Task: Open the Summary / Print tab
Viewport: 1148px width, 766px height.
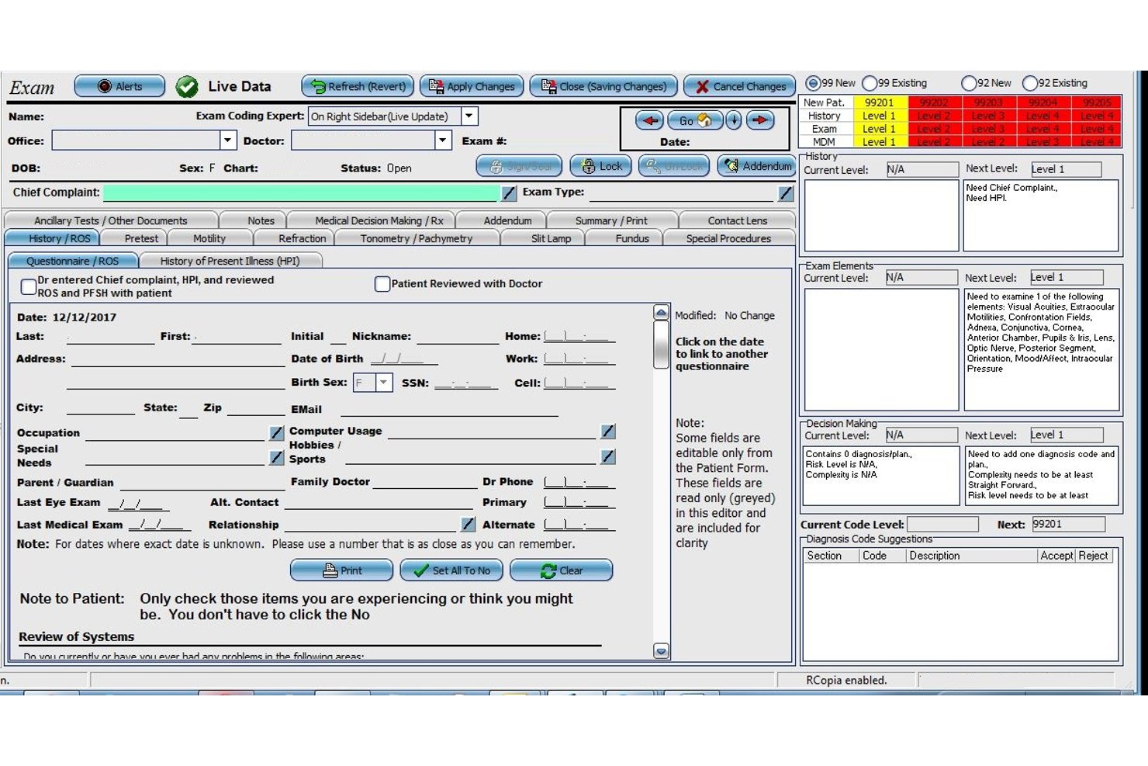Action: [611, 220]
